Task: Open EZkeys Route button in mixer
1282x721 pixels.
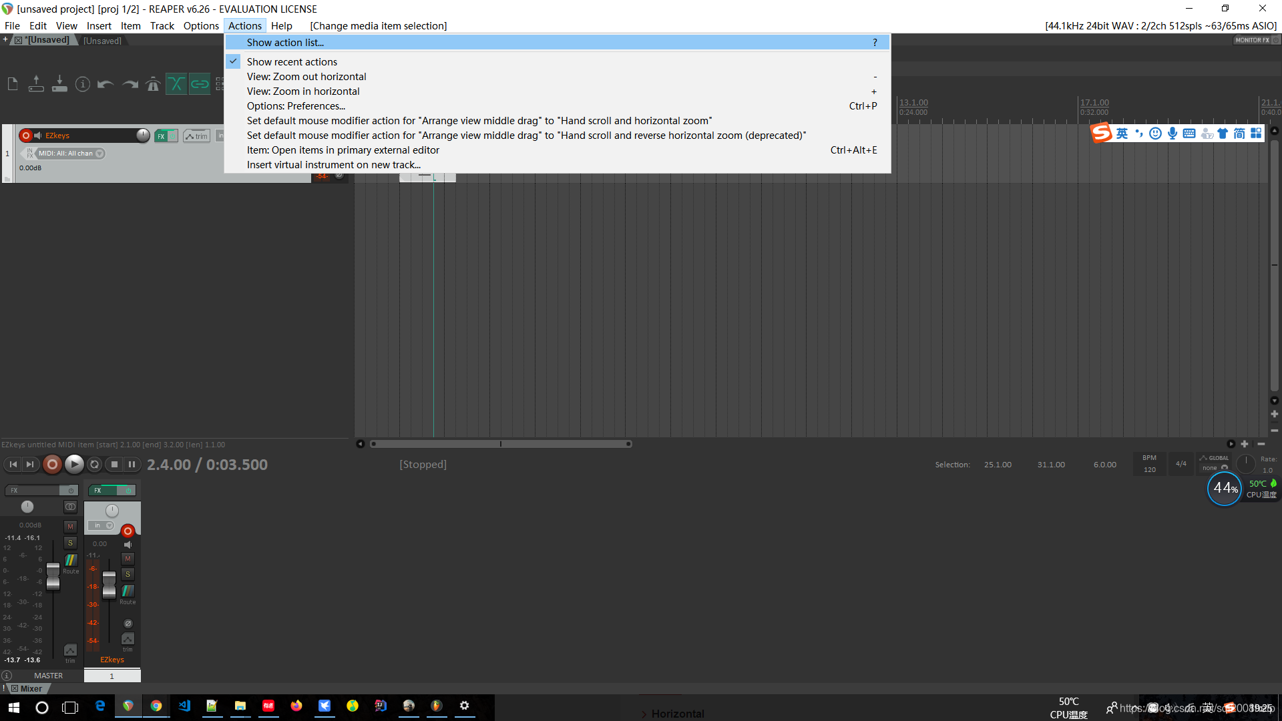Action: (128, 591)
